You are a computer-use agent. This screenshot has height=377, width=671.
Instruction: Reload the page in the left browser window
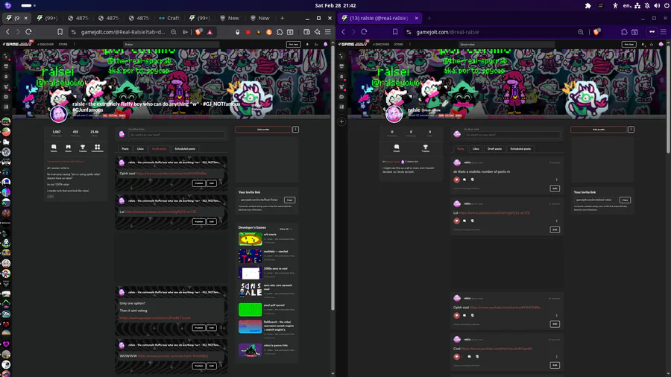pos(28,31)
